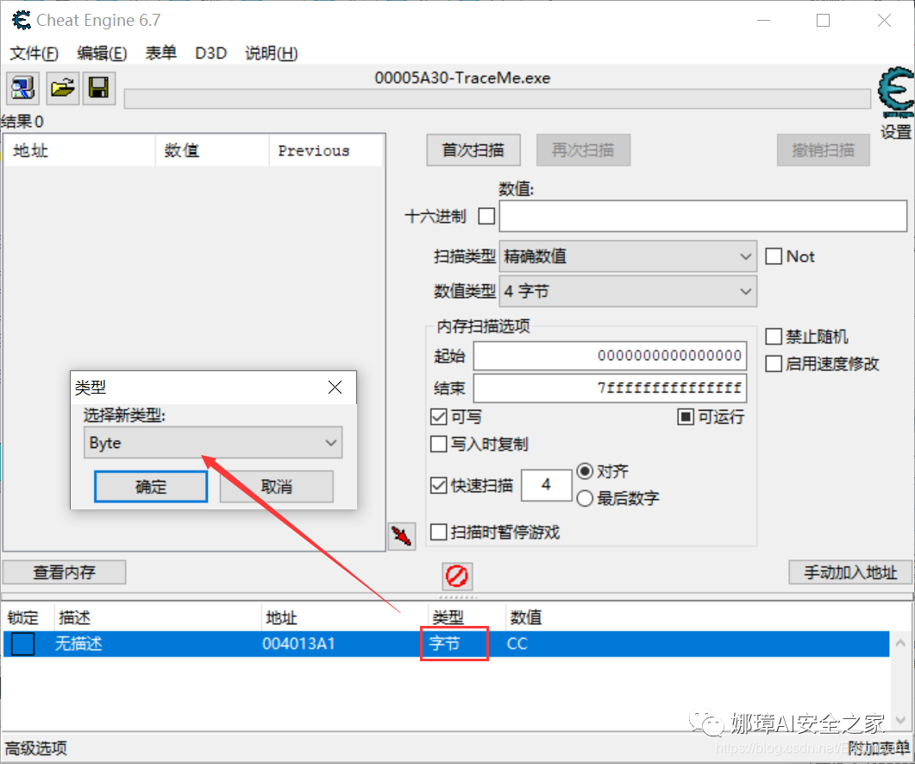Click the scan progress bar
915x764 pixels.
(x=498, y=99)
